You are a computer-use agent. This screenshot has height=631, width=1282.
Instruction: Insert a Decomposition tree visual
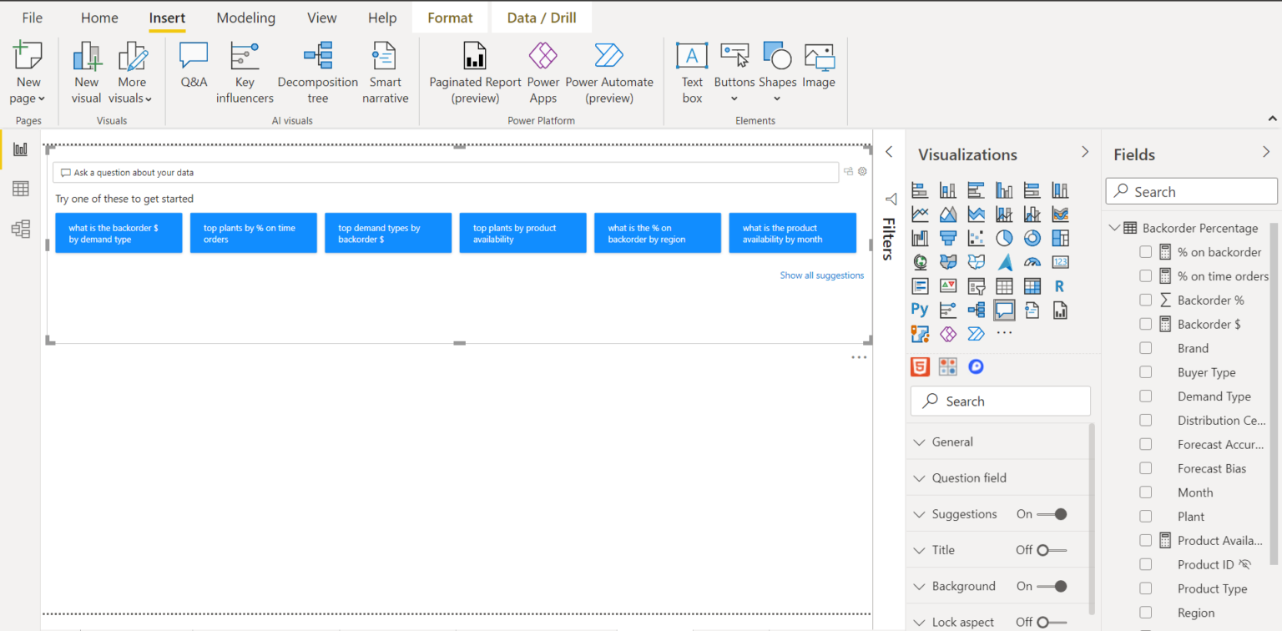coord(317,71)
